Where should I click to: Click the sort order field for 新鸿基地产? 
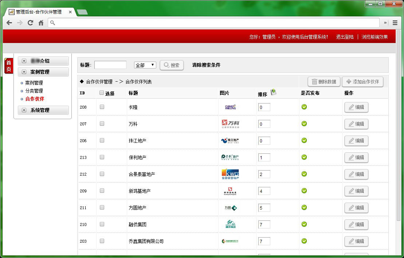coord(264,191)
